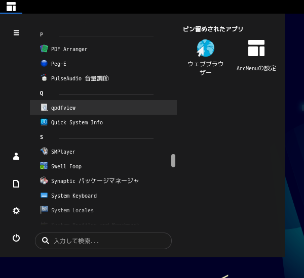Open pinned ArcMenu settings icon

point(256,48)
